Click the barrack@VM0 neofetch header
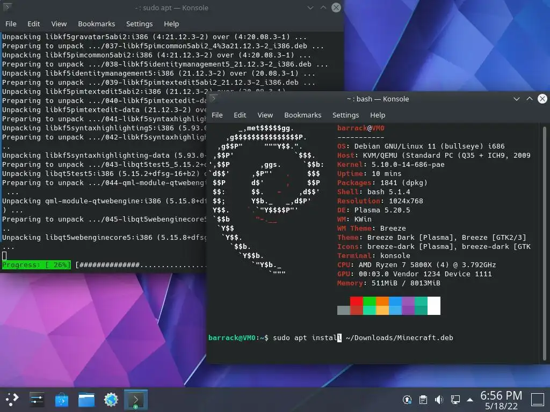 pyautogui.click(x=360, y=128)
